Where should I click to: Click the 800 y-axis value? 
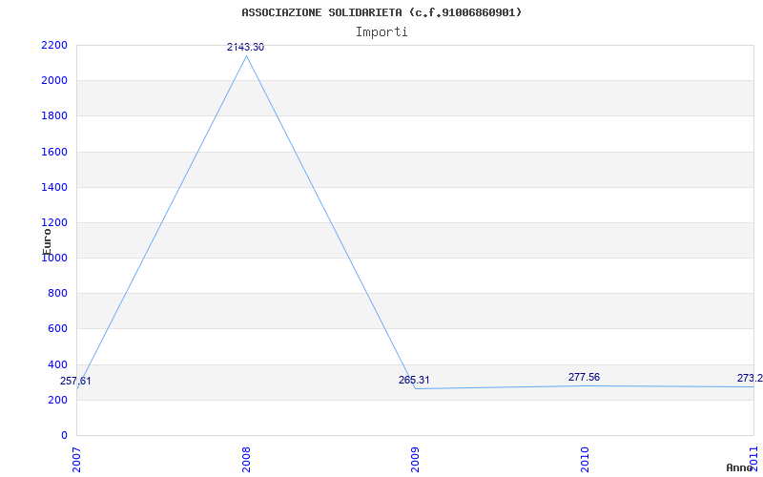coord(57,294)
